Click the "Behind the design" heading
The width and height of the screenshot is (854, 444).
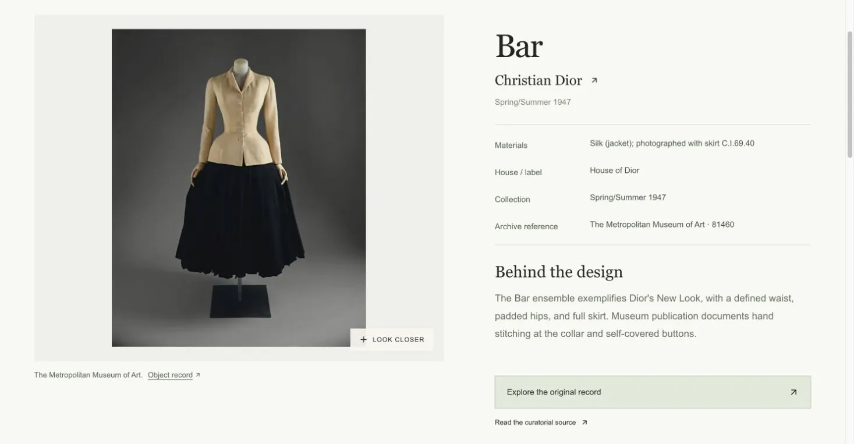[x=559, y=272]
